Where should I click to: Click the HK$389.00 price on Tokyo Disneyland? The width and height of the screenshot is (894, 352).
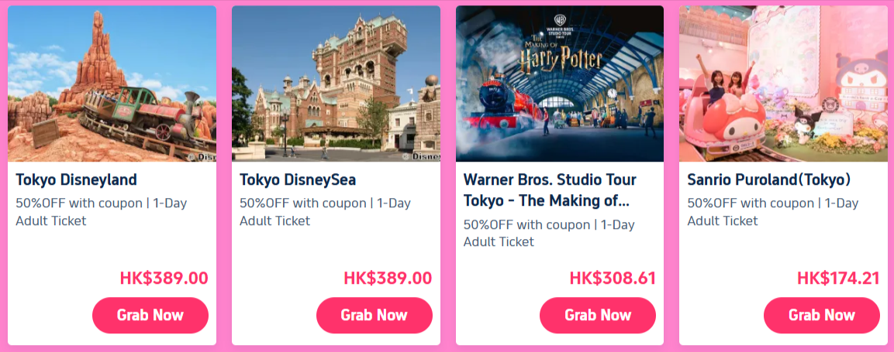click(x=164, y=279)
